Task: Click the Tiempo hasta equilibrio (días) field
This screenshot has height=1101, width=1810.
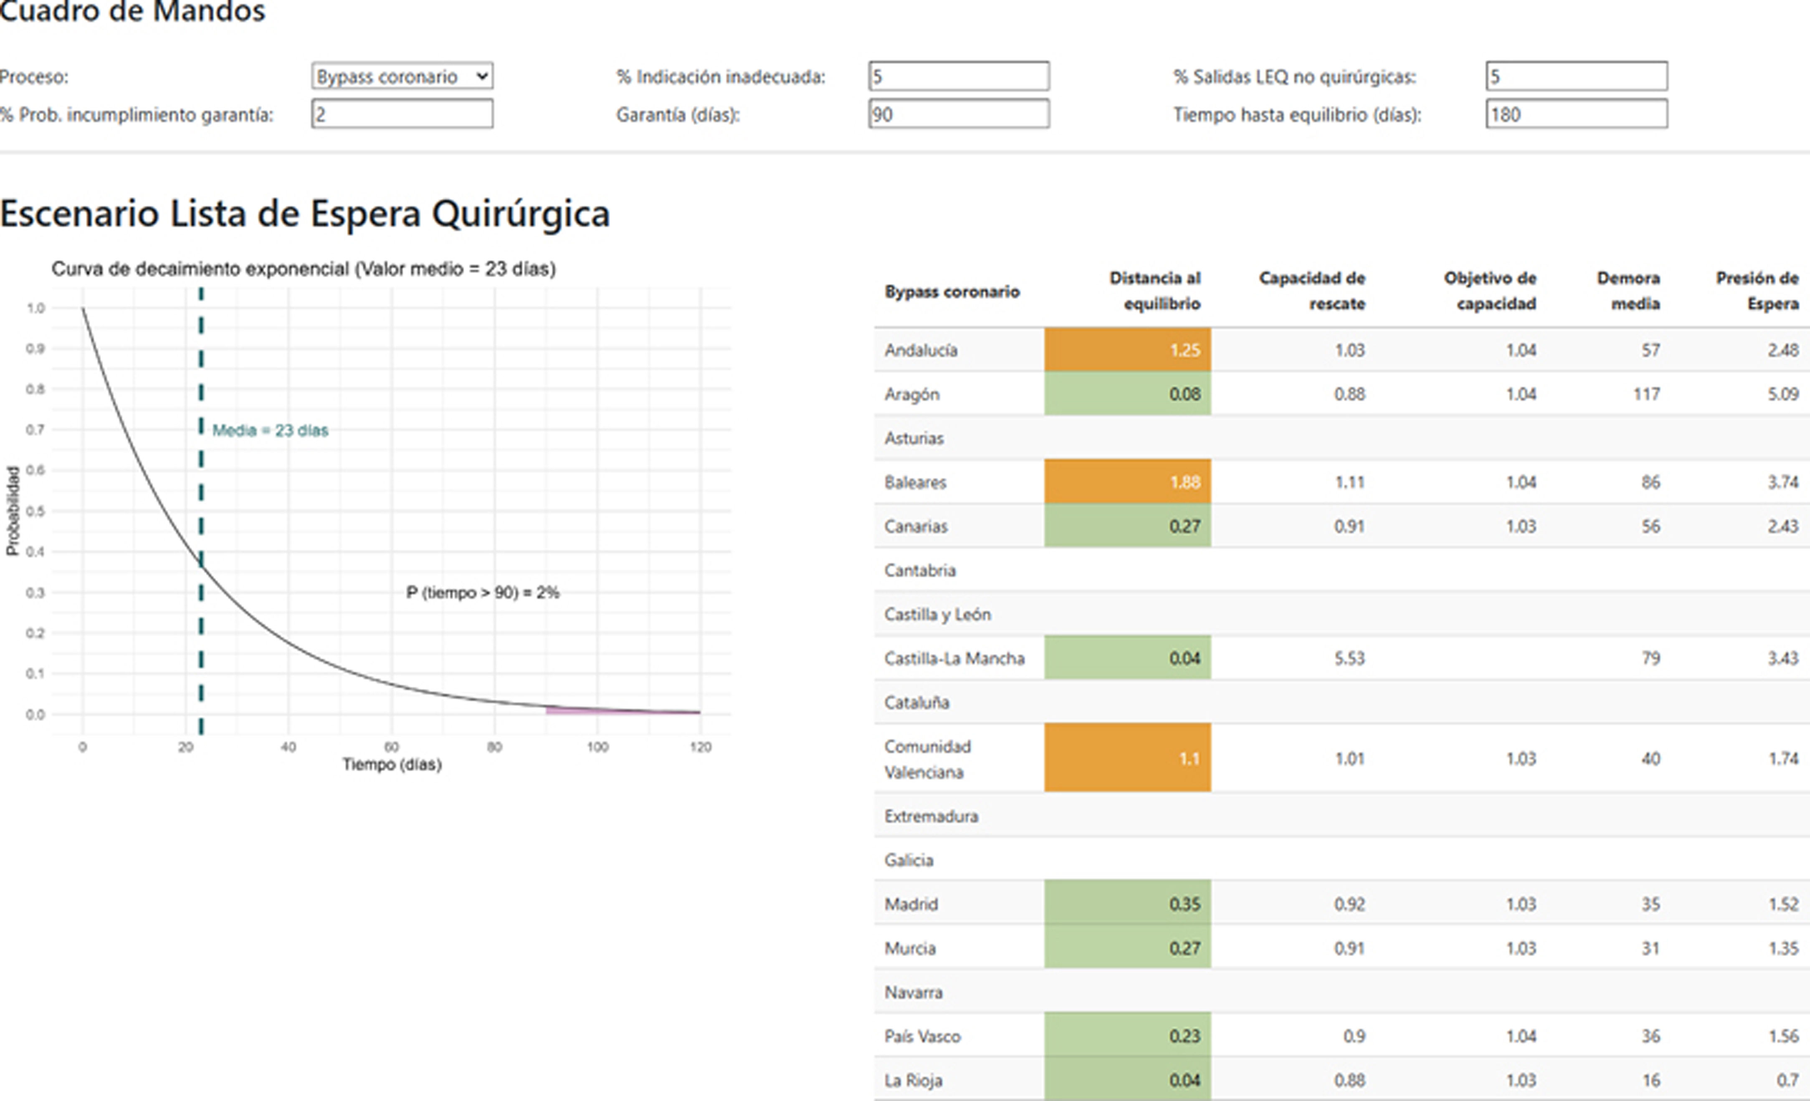Action: pos(1577,114)
